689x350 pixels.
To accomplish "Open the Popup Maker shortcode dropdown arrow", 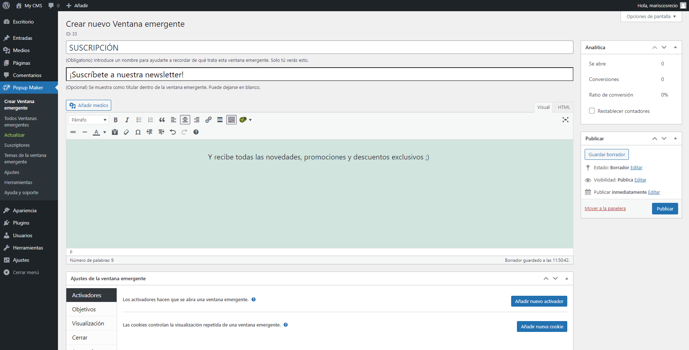I will 250,120.
